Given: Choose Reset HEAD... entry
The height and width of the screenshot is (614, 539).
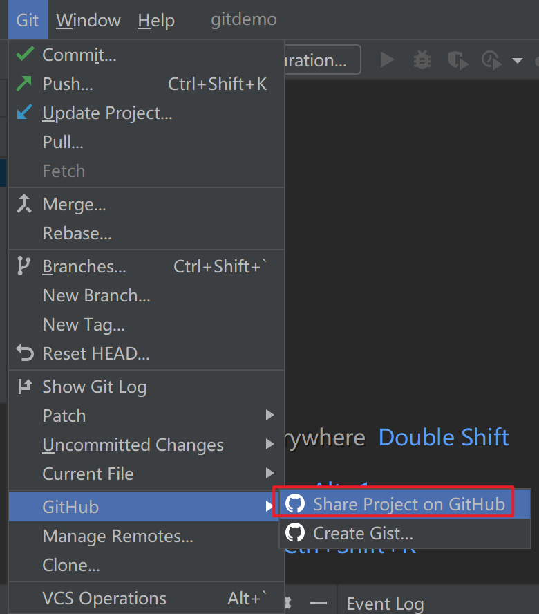Looking at the screenshot, I should (x=146, y=353).
